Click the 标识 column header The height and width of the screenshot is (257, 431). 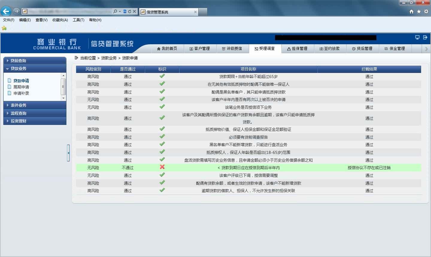[162, 69]
